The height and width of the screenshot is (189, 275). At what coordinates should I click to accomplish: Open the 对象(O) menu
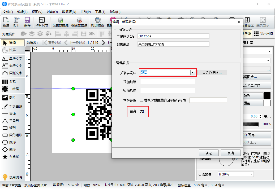point(52,12)
